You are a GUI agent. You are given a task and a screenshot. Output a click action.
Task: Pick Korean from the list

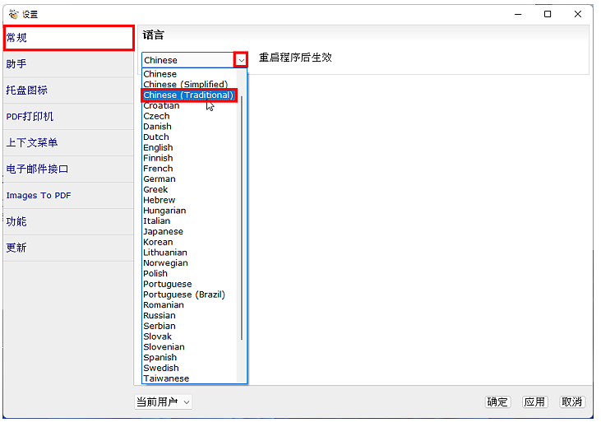pyautogui.click(x=189, y=242)
